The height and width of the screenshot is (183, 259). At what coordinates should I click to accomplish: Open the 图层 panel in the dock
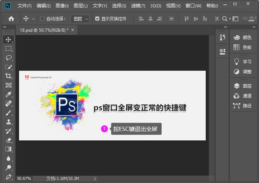click(242, 86)
